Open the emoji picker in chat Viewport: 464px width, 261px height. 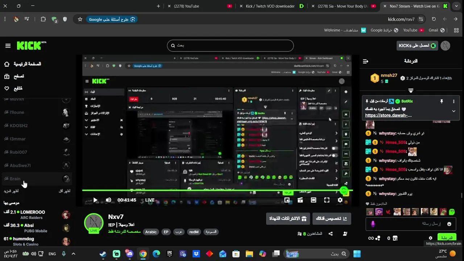pyautogui.click(x=449, y=224)
